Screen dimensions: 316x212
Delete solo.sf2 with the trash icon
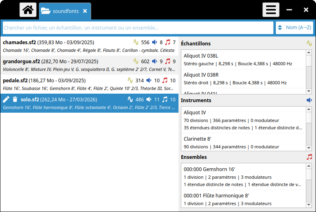(x=15, y=99)
